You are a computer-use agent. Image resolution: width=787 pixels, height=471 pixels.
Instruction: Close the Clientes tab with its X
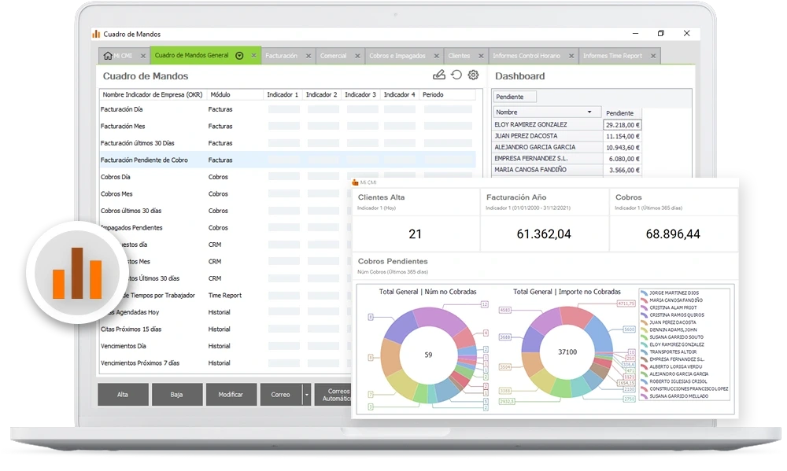480,56
